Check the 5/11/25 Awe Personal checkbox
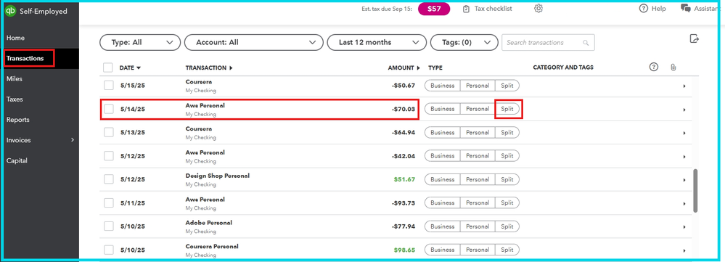This screenshot has width=725, height=262. [x=109, y=203]
